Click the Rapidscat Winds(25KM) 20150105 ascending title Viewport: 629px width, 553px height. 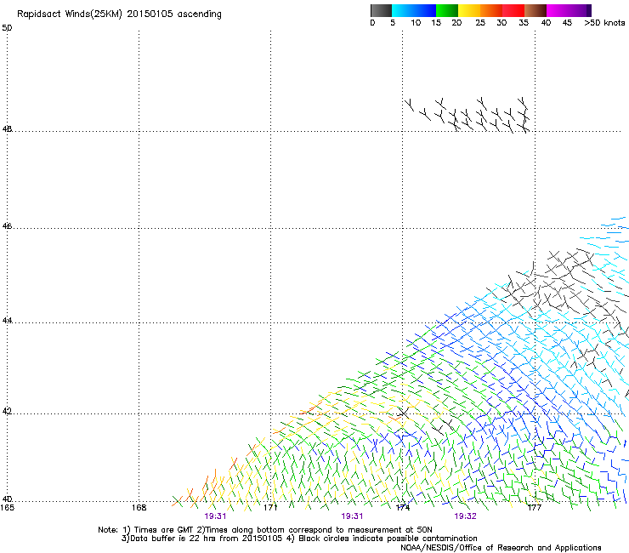[119, 14]
